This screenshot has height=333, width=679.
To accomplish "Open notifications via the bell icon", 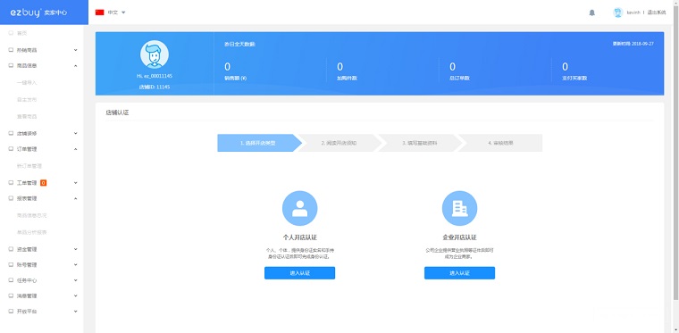I will (x=592, y=12).
